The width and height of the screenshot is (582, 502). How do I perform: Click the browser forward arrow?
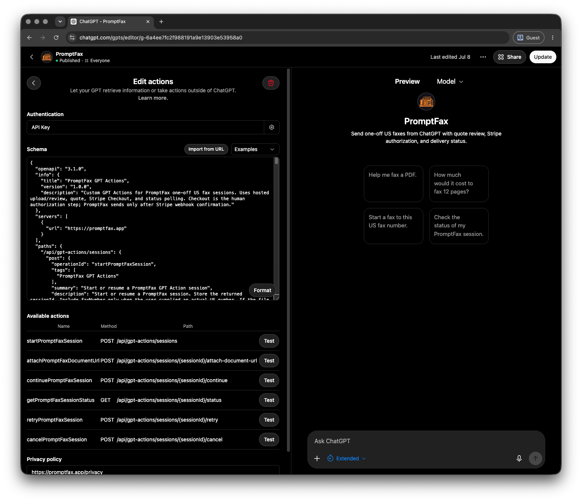click(x=43, y=38)
